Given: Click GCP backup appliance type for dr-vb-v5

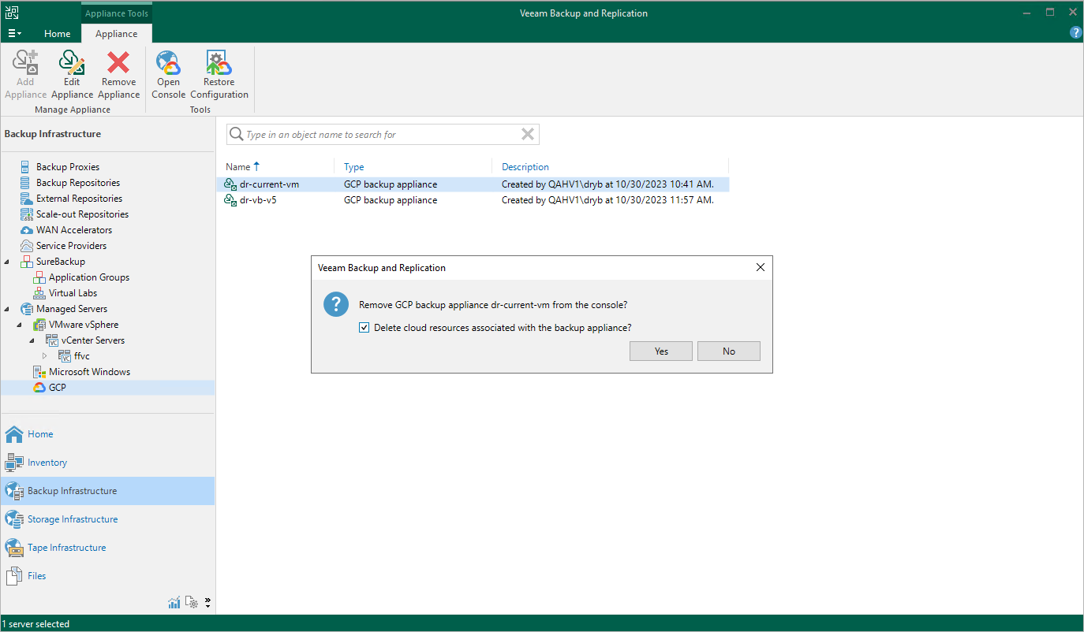Looking at the screenshot, I should pos(391,200).
